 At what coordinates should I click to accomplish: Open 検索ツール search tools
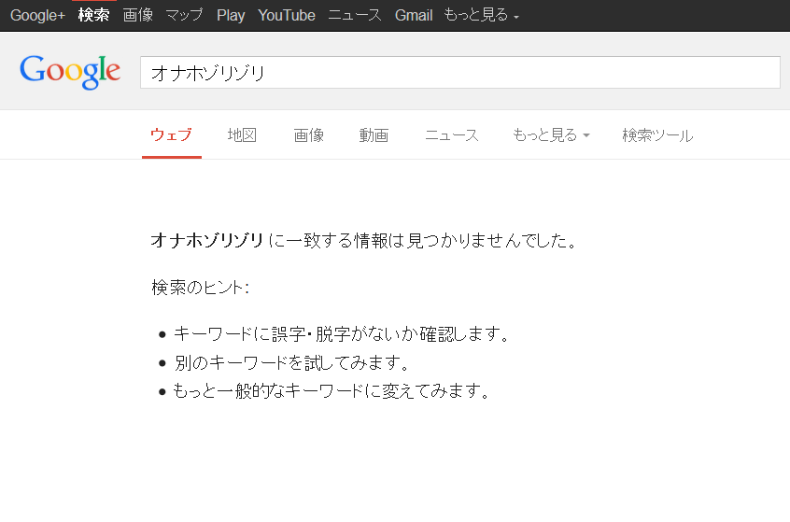pyautogui.click(x=657, y=135)
